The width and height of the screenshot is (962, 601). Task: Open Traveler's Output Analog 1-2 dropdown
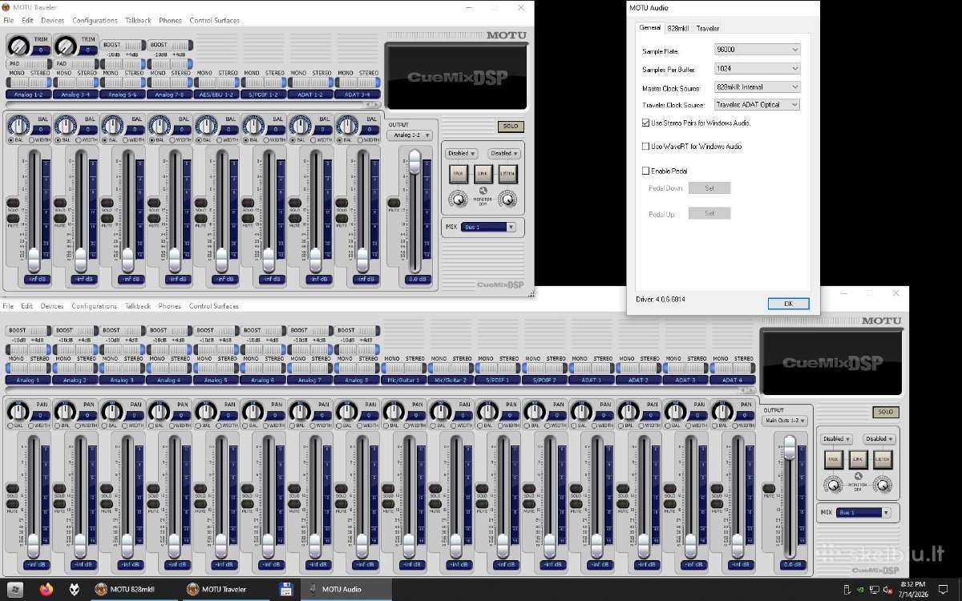(x=410, y=135)
